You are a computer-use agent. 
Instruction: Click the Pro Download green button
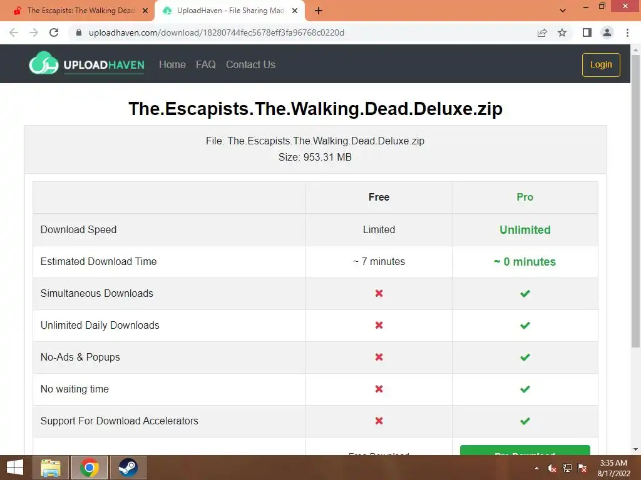point(525,450)
